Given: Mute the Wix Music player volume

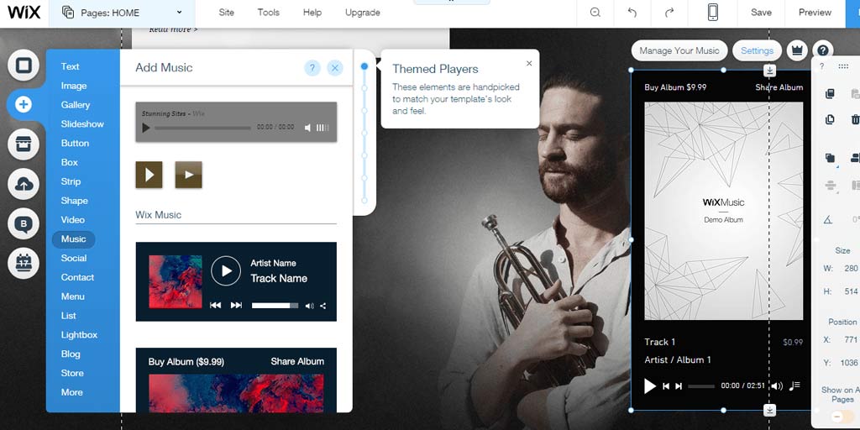Looking at the screenshot, I should pos(777,385).
